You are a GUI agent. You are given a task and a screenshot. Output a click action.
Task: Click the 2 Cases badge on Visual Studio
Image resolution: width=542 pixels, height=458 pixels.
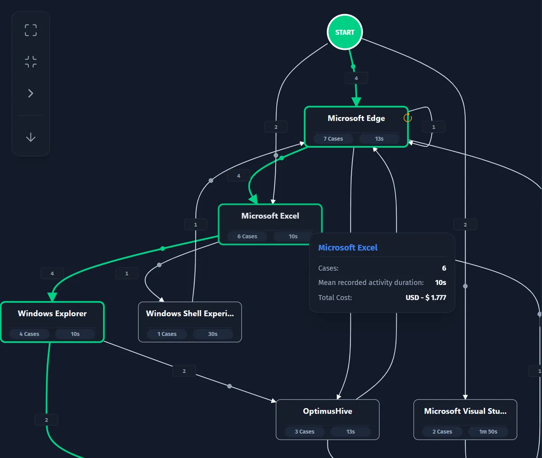(x=442, y=432)
